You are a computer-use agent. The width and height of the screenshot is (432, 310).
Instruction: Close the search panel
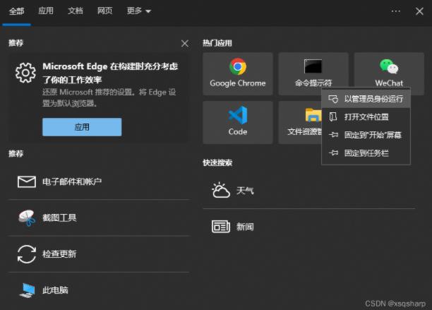point(419,11)
